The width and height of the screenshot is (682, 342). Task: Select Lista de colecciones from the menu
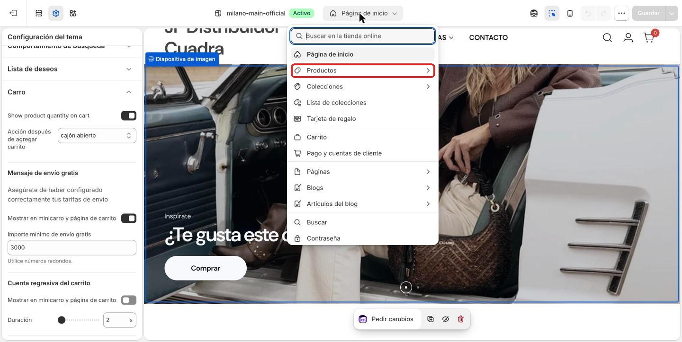click(363, 103)
